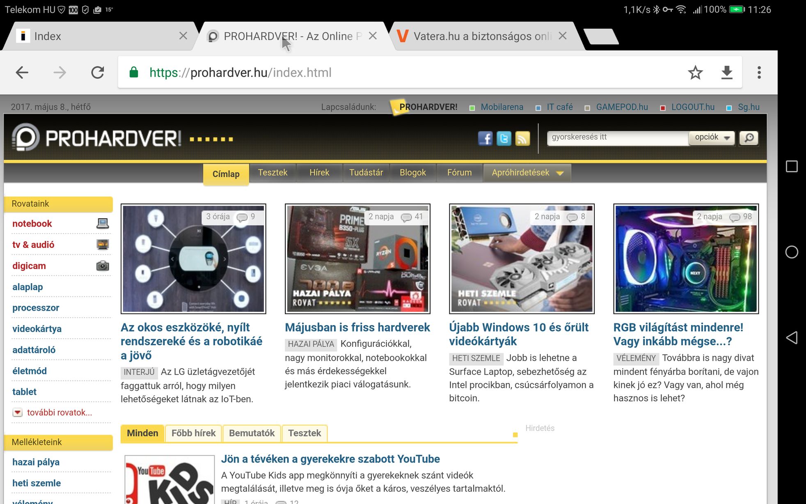Image resolution: width=806 pixels, height=504 pixels.
Task: Open the LG smart devices article thumbnail
Action: (x=193, y=259)
